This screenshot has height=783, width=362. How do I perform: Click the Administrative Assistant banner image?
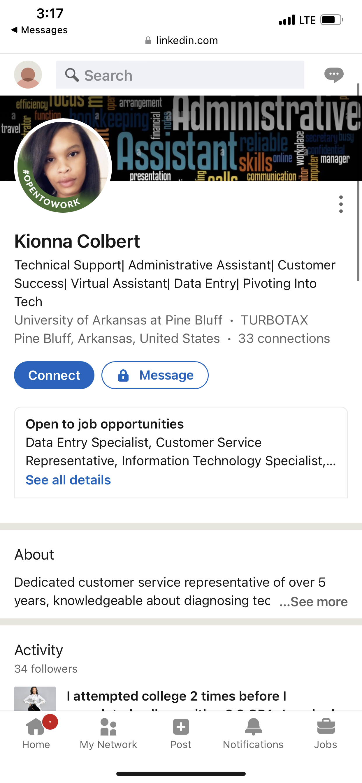point(237,138)
